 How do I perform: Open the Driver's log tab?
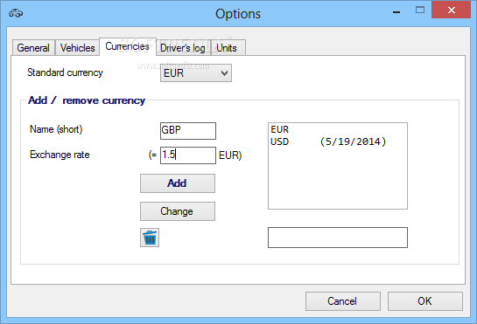183,48
